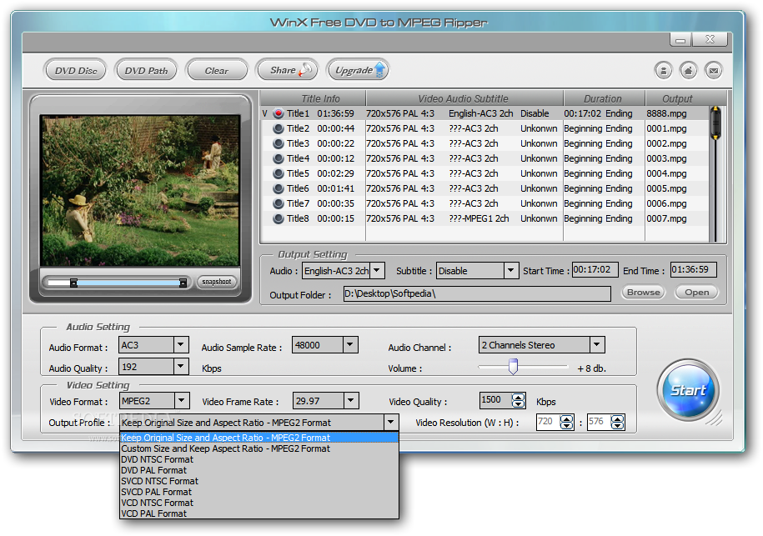Click the Video Quality stepper arrows
The image size is (763, 536).
pos(518,400)
